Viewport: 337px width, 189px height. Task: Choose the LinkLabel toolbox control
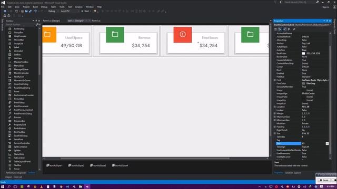(x=18, y=51)
